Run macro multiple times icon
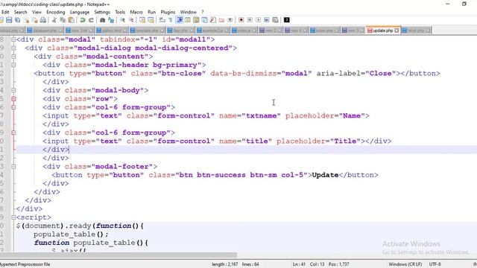The image size is (477, 268). pos(267,20)
